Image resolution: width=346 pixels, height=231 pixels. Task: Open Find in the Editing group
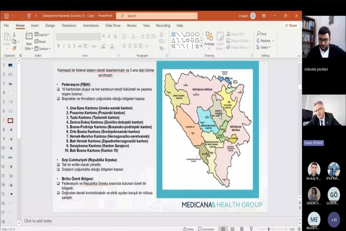tap(261, 34)
